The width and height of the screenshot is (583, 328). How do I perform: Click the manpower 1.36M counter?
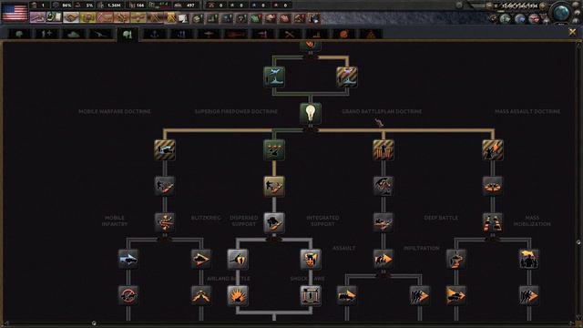(110, 5)
